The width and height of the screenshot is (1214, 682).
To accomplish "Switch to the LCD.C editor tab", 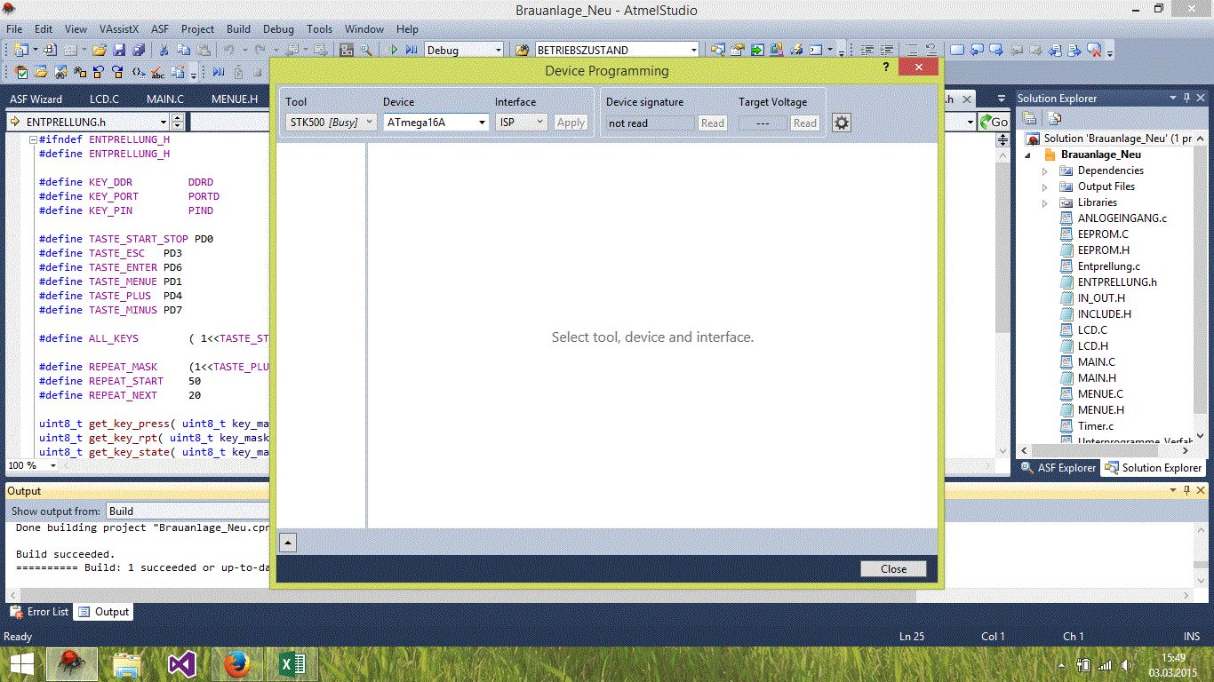I will pos(104,99).
